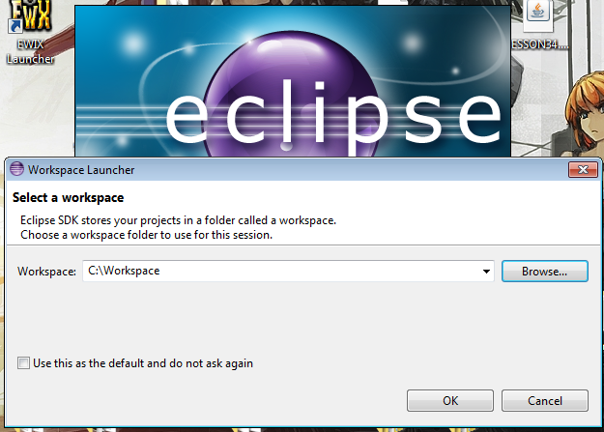Click 'Use this as the default' label text
604x432 pixels.
143,363
